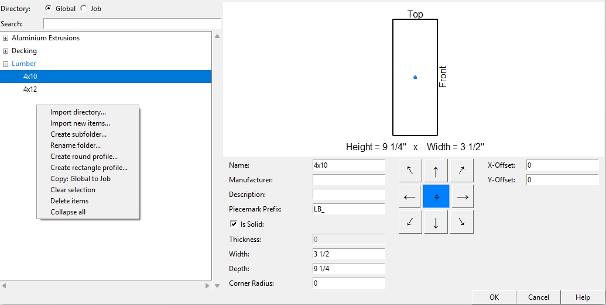Select the top-left alignment arrow

pos(410,171)
